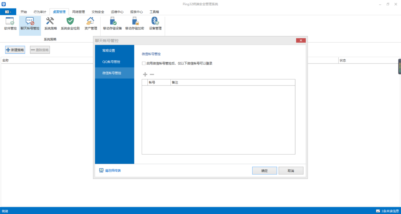The image size is (401, 214).
Task: Cancel the dialog with 取消
Action: [x=291, y=171]
